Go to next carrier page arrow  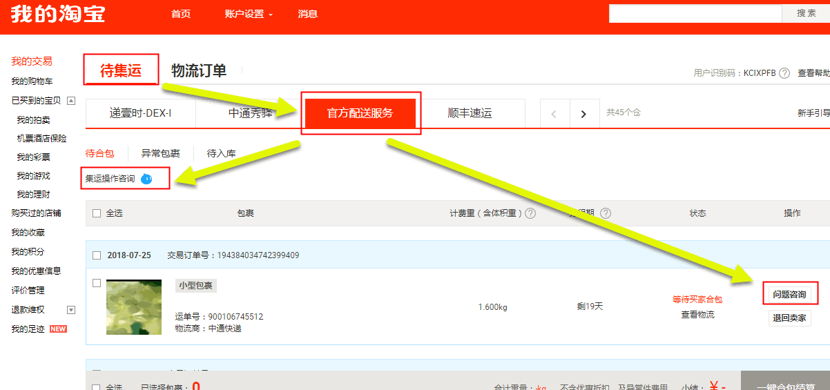point(583,114)
